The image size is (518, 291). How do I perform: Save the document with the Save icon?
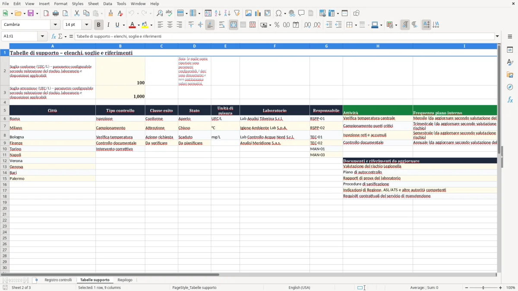pos(31,13)
